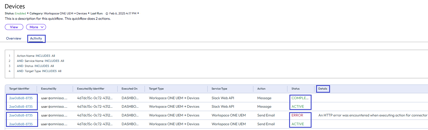
Task: Click Target Type cell in the COMPLE... row
Action: point(174,98)
